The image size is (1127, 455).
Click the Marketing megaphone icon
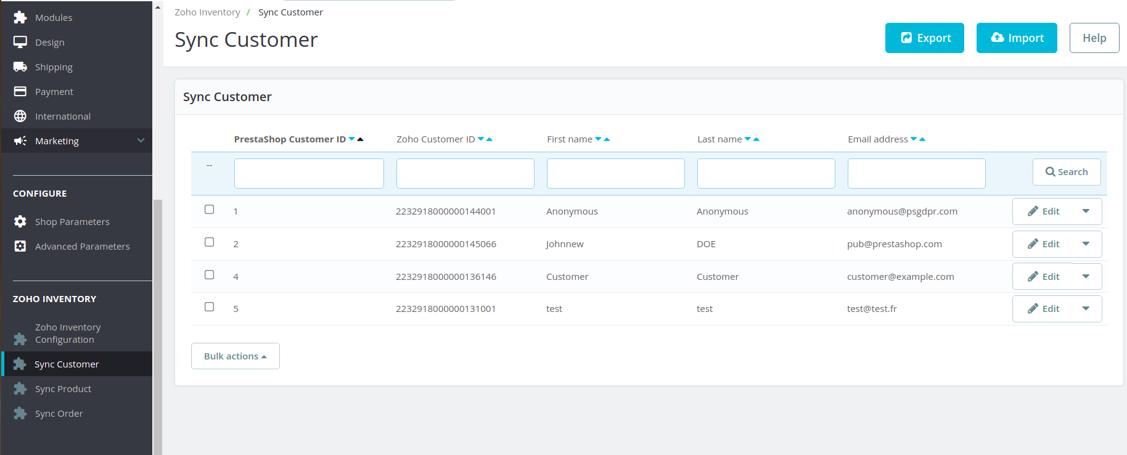[20, 141]
